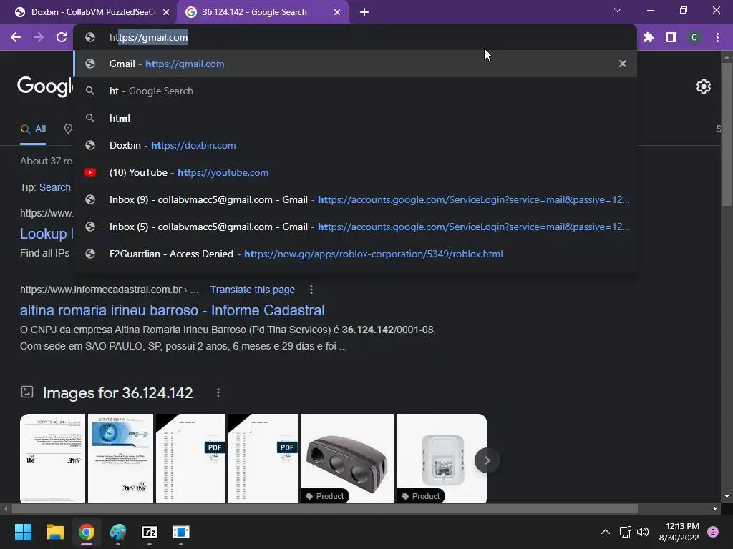Open the blue window app in taskbar
Screen dimensions: 733x549
pyautogui.click(x=181, y=532)
